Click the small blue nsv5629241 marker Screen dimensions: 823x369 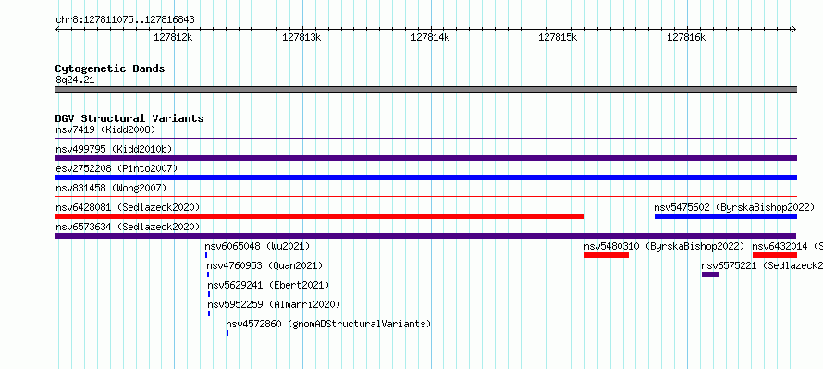click(x=209, y=294)
